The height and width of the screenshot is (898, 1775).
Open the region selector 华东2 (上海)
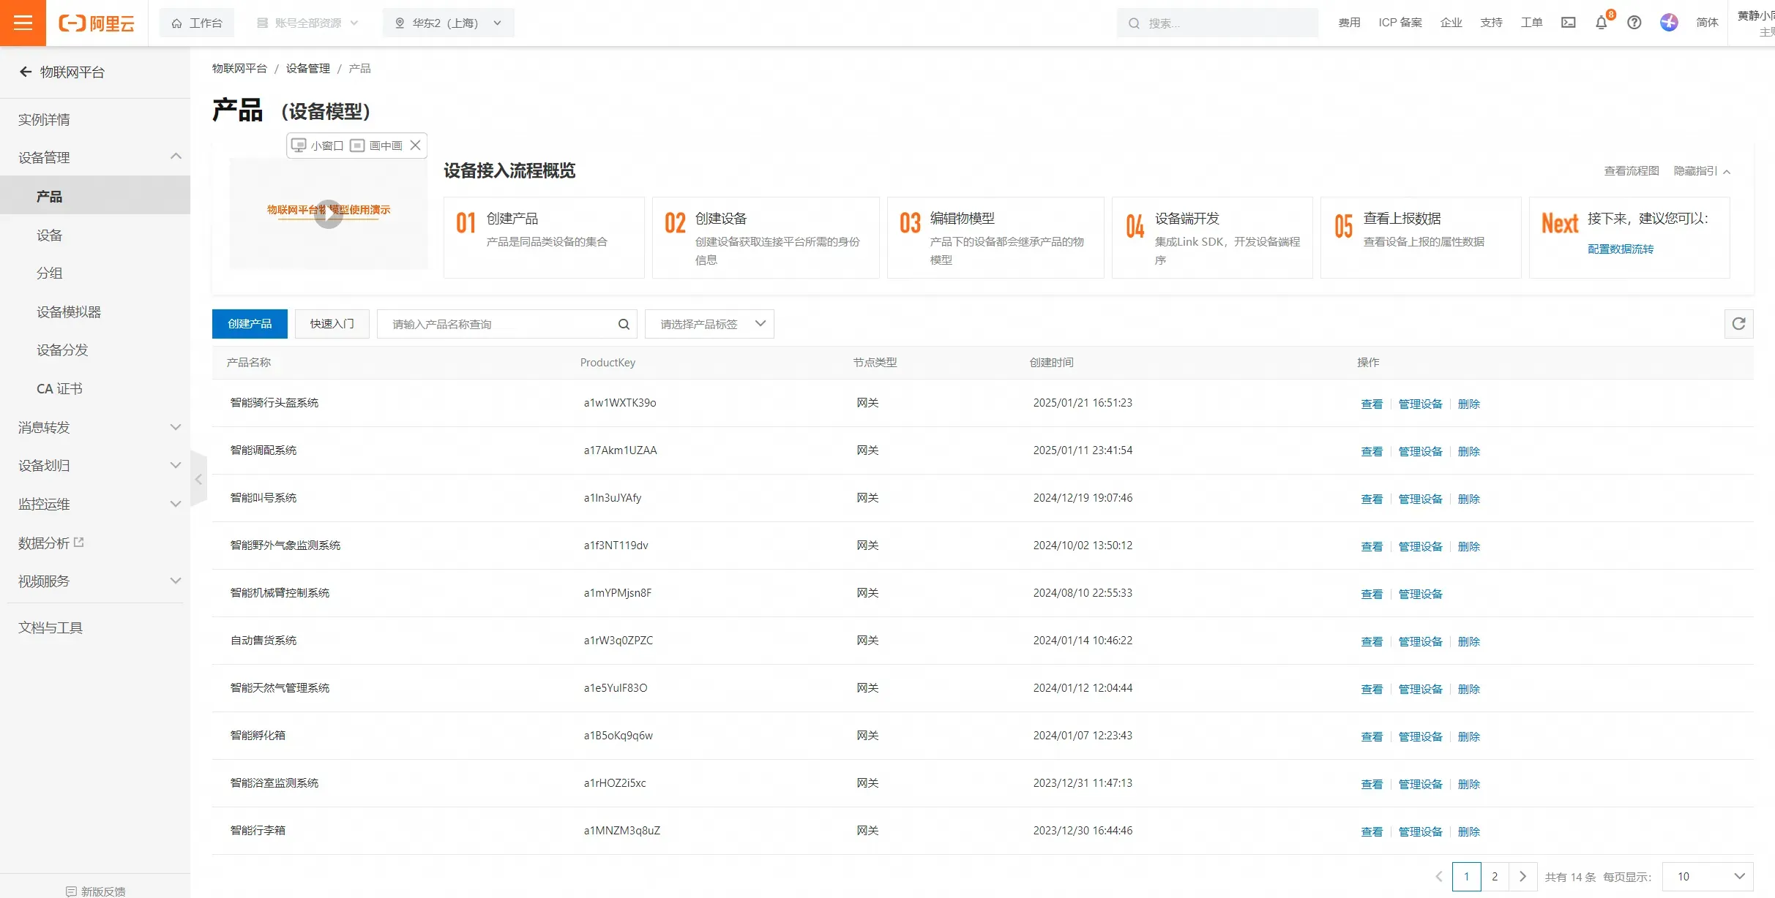(x=448, y=23)
